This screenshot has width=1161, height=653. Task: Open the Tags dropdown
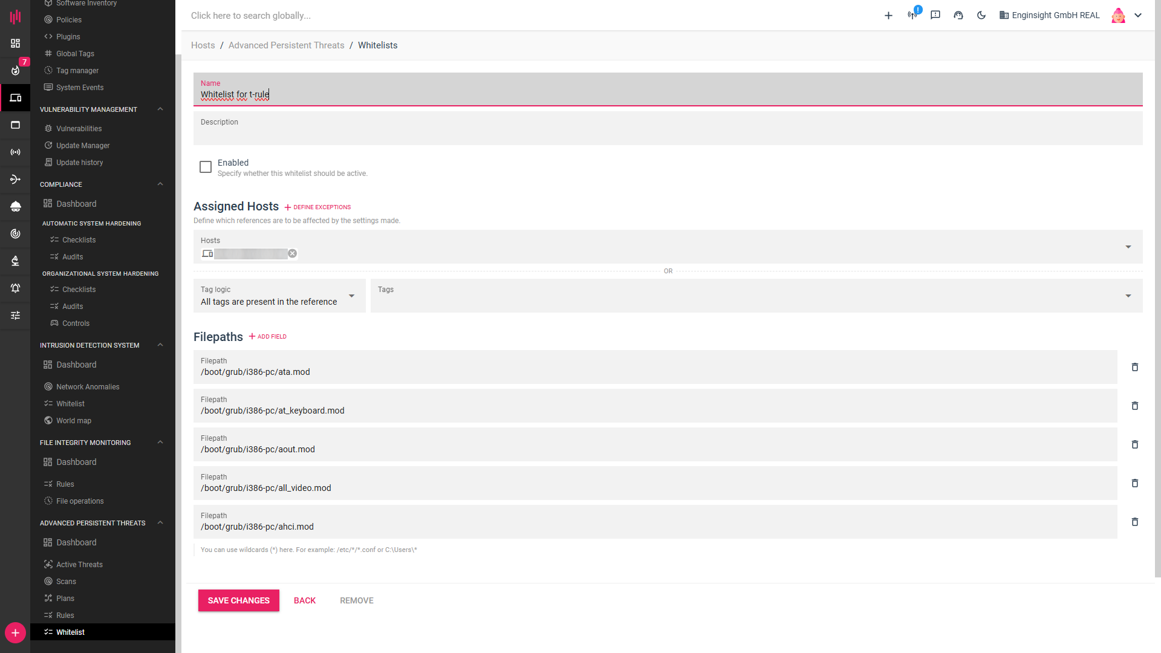(1128, 296)
